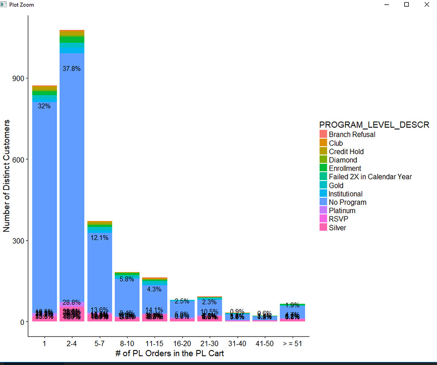
Task: Click the Plot Zoom title text
Action: coord(21,5)
